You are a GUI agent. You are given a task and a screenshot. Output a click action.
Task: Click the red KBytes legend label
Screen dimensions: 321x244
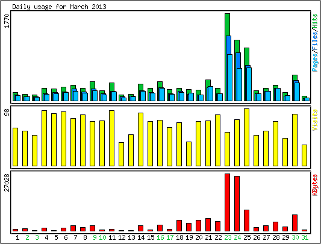tap(315, 185)
